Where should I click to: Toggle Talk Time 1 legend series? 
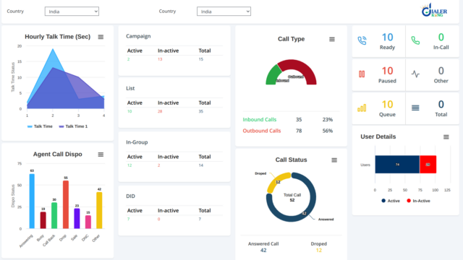click(x=73, y=126)
